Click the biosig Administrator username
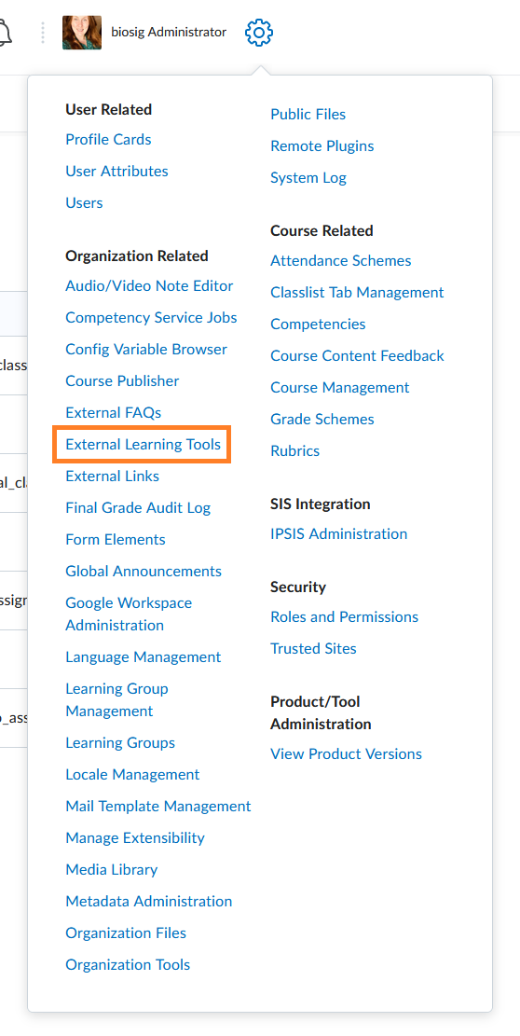The width and height of the screenshot is (520, 1036). pyautogui.click(x=169, y=32)
